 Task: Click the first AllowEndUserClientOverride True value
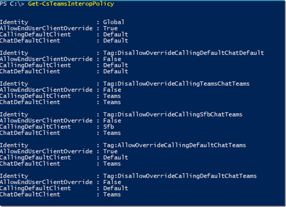pyautogui.click(x=110, y=28)
